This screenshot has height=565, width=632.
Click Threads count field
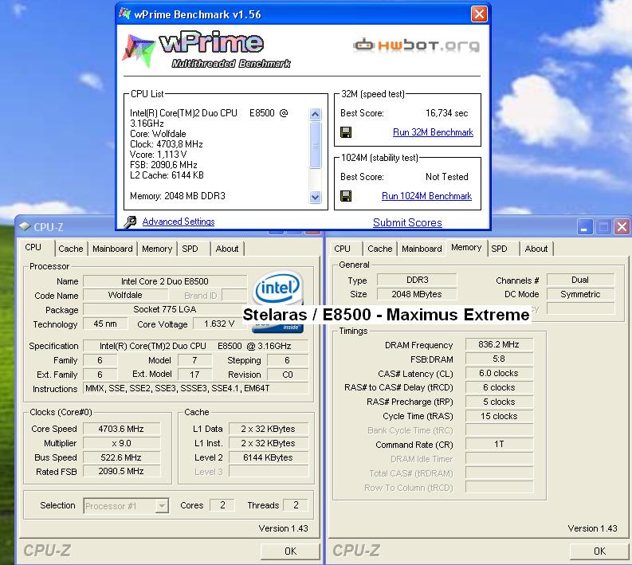296,505
